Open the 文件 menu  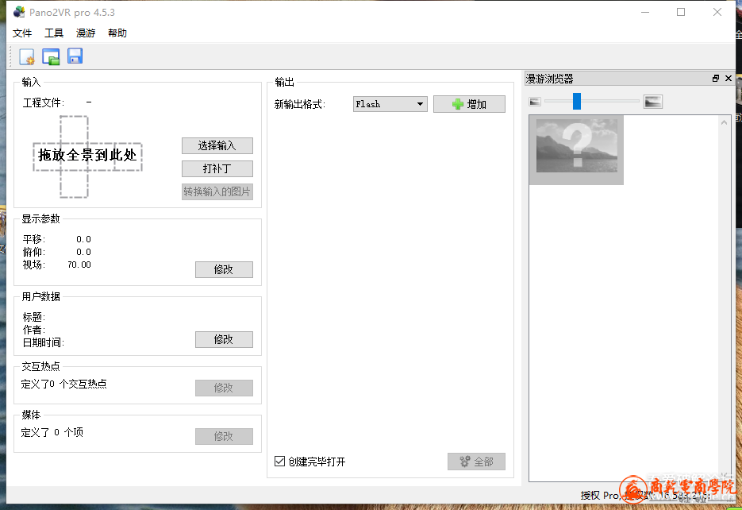[22, 33]
